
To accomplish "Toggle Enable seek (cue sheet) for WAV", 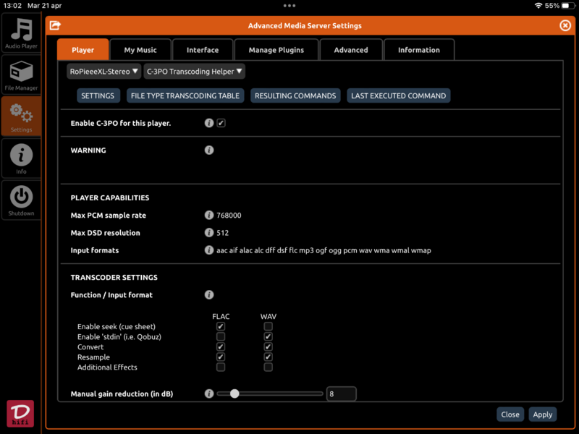I will click(x=268, y=326).
